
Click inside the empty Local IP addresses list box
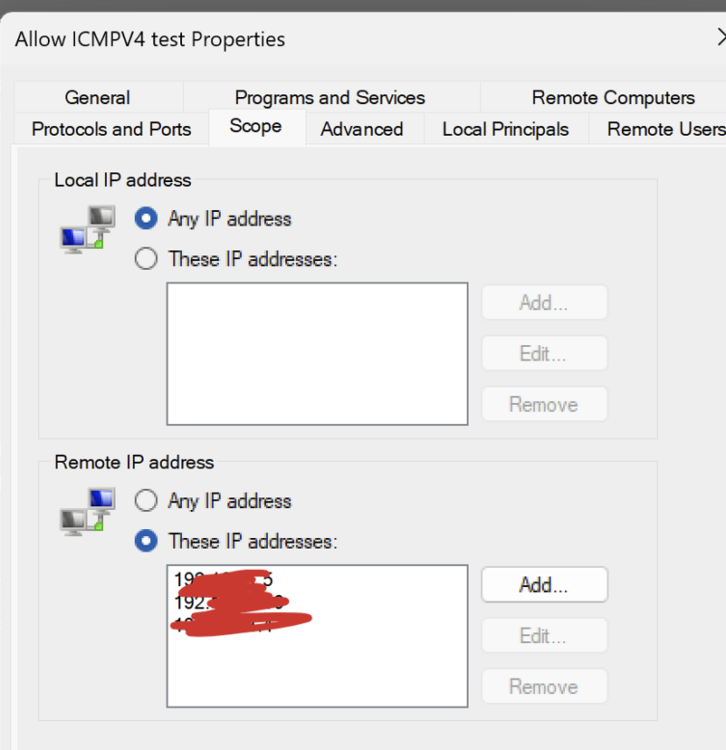317,353
